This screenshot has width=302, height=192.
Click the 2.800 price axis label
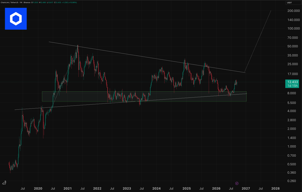click(292, 120)
